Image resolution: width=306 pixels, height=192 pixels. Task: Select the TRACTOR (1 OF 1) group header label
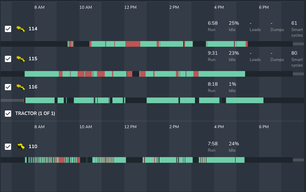click(35, 114)
